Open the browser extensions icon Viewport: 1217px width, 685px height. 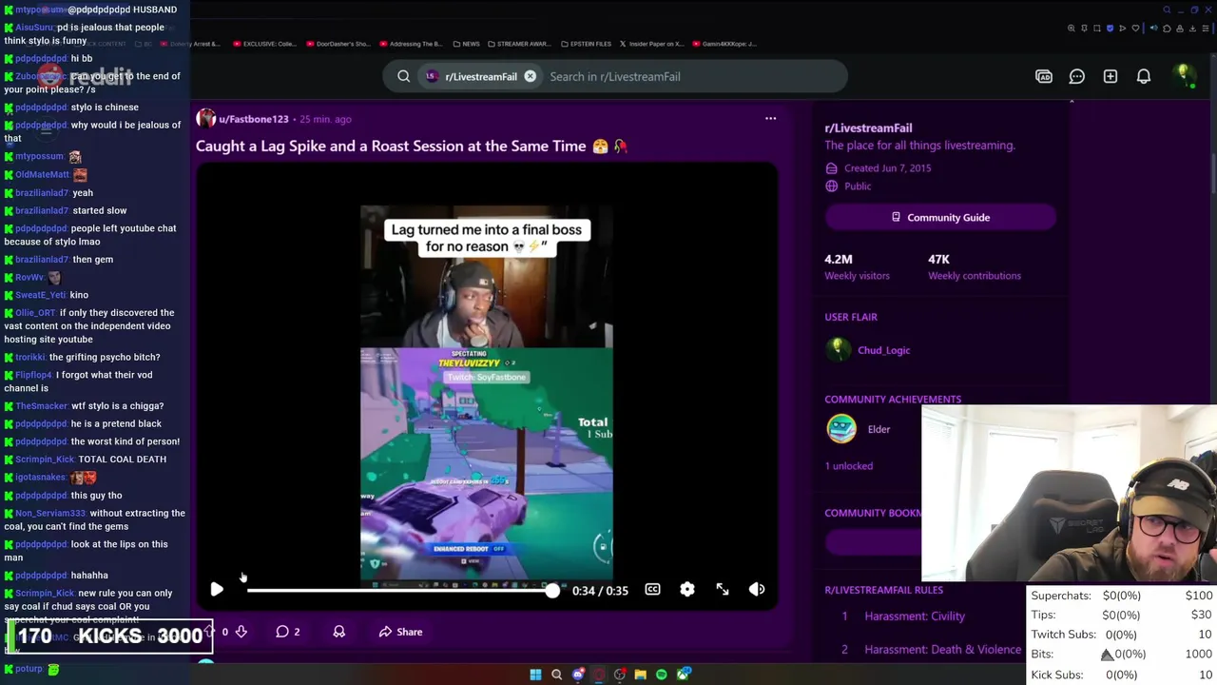pos(1167,29)
